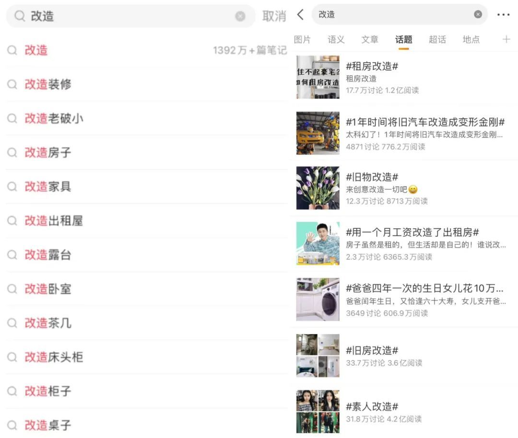This screenshot has height=438, width=518.
Task: Tap the 取消 cancel button
Action: 274,16
